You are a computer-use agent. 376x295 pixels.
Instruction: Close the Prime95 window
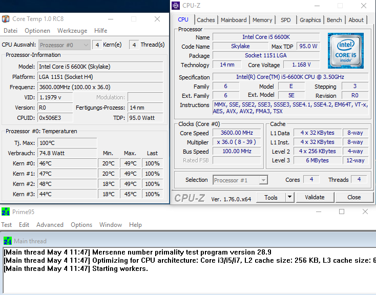coord(365,212)
